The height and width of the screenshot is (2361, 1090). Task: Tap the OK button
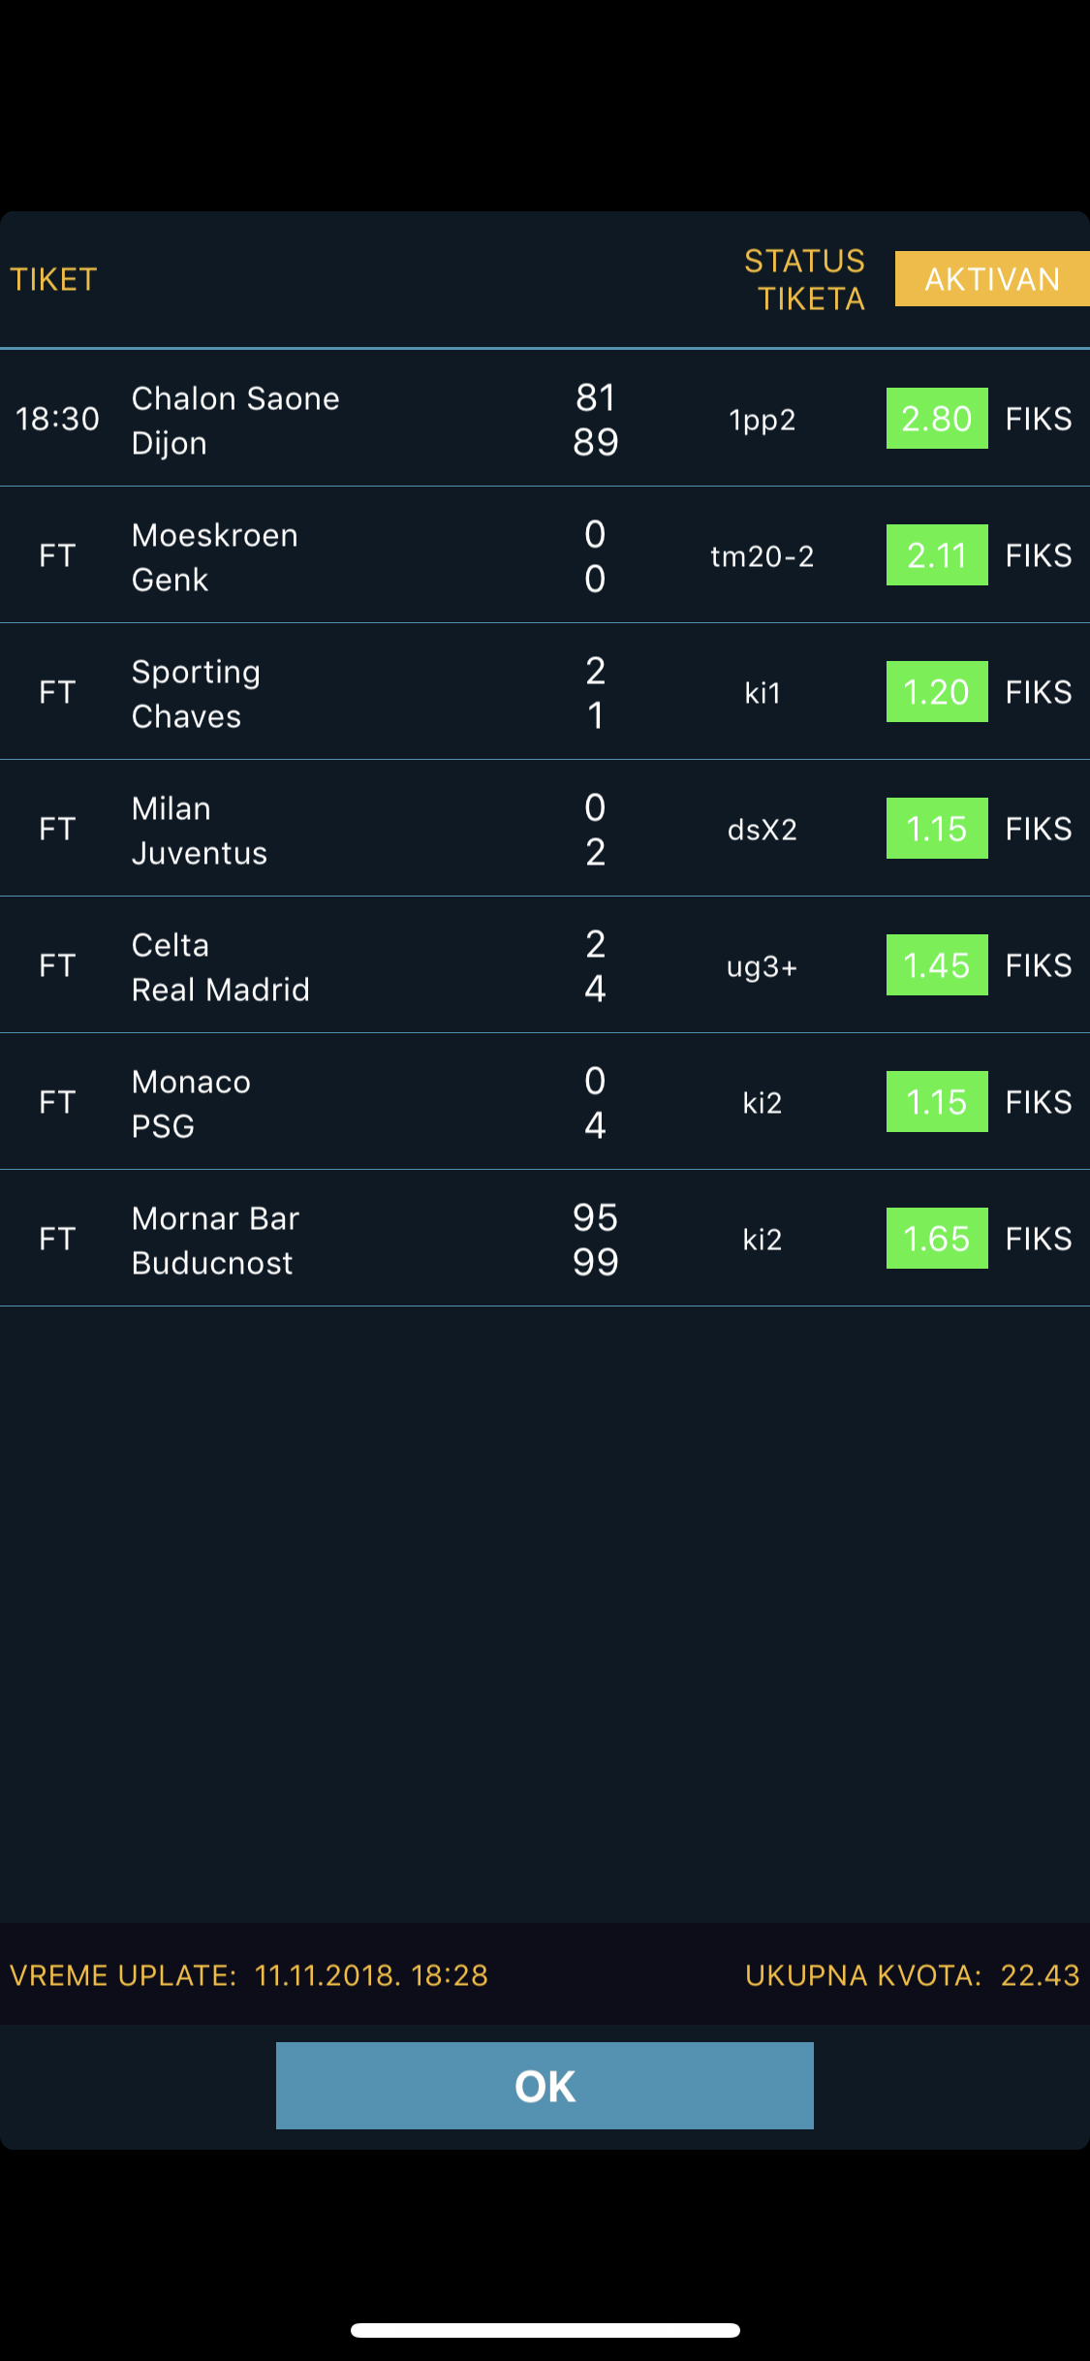tap(545, 2086)
